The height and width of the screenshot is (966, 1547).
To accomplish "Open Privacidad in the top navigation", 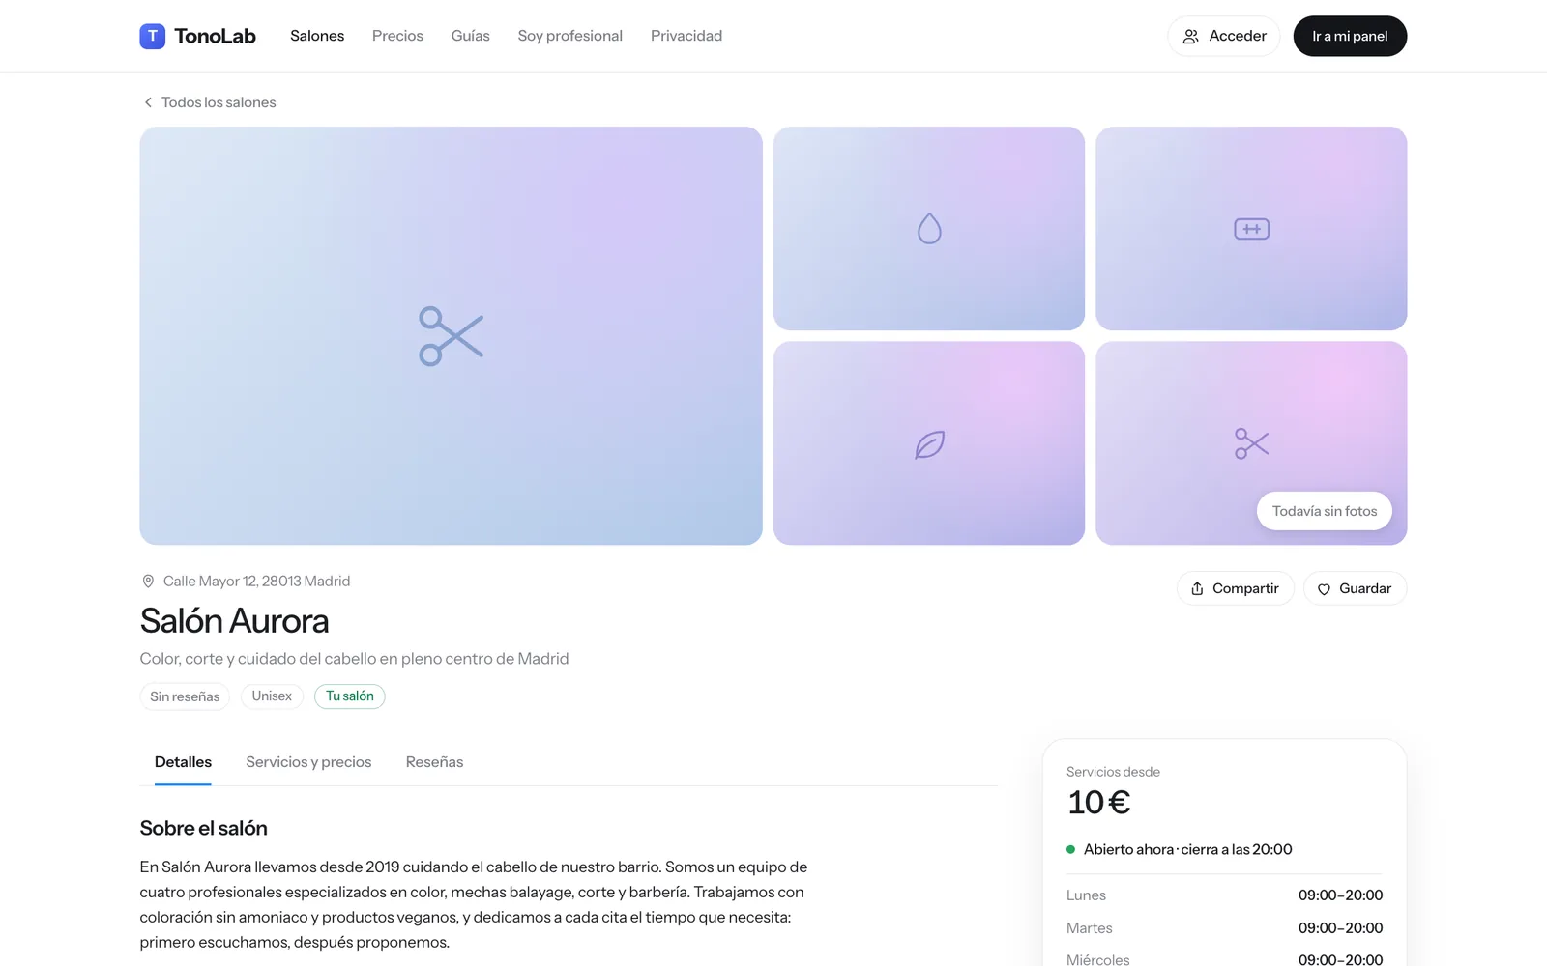I will tap(686, 36).
